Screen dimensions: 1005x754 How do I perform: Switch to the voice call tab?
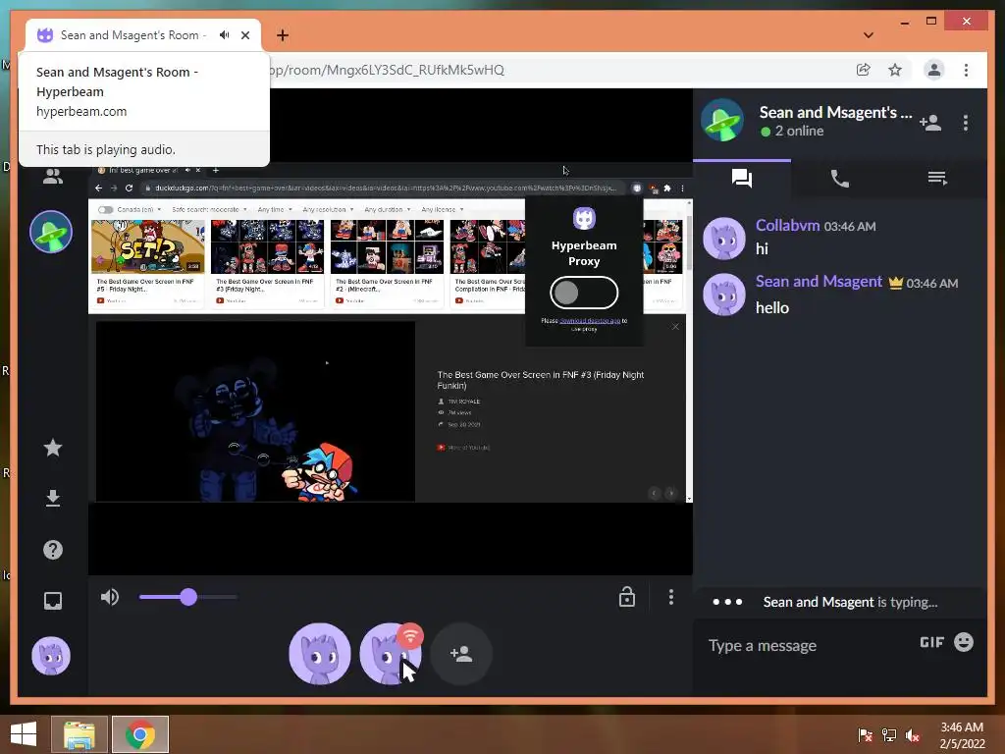pyautogui.click(x=840, y=179)
